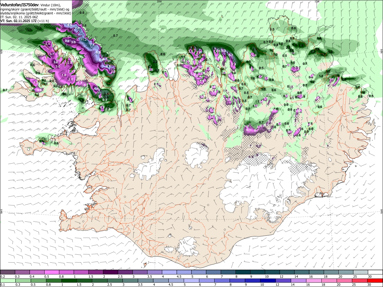Screen dimensions: 383x287
Task: Click the light violet 14–16 rain legend swatch
Action: pyautogui.click(x=298, y=280)
